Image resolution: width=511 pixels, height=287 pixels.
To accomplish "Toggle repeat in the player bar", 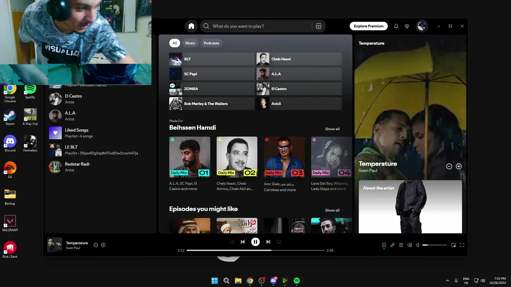I will click(279, 242).
